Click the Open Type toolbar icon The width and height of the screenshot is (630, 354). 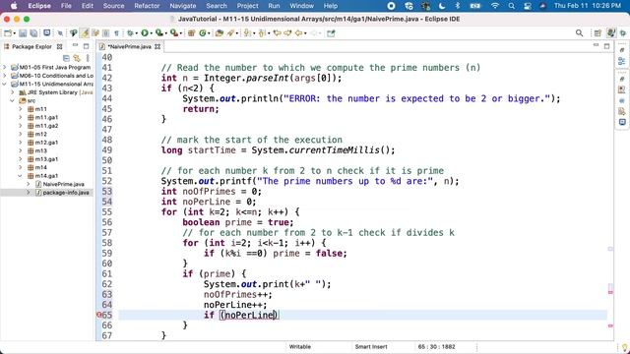219,33
